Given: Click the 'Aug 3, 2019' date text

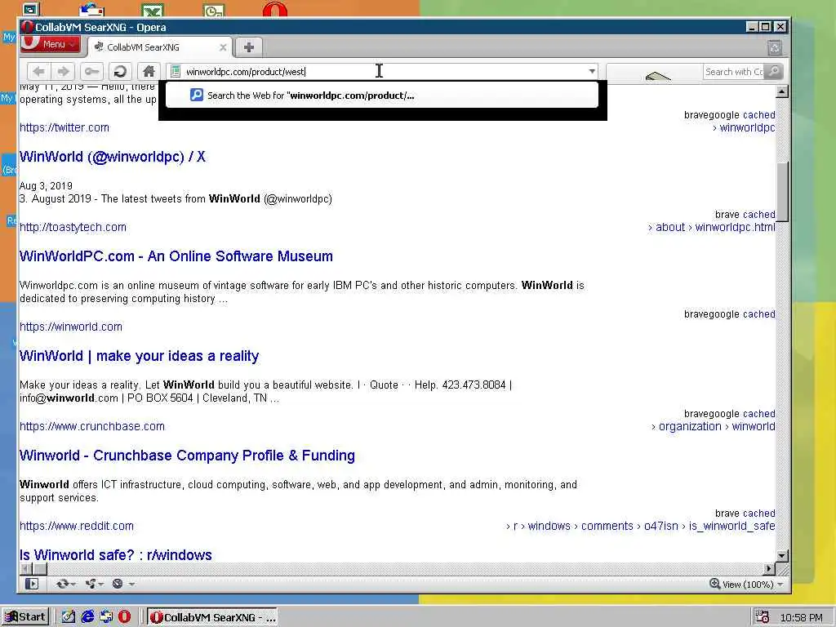Looking at the screenshot, I should pos(46,186).
